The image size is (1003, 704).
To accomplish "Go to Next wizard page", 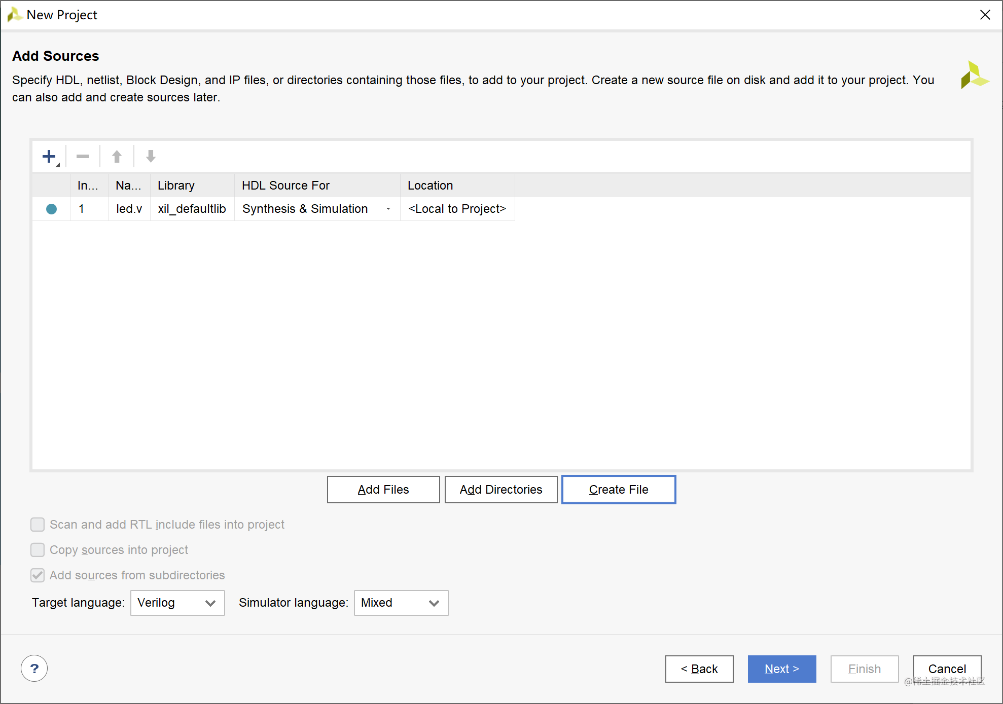I will [x=781, y=669].
